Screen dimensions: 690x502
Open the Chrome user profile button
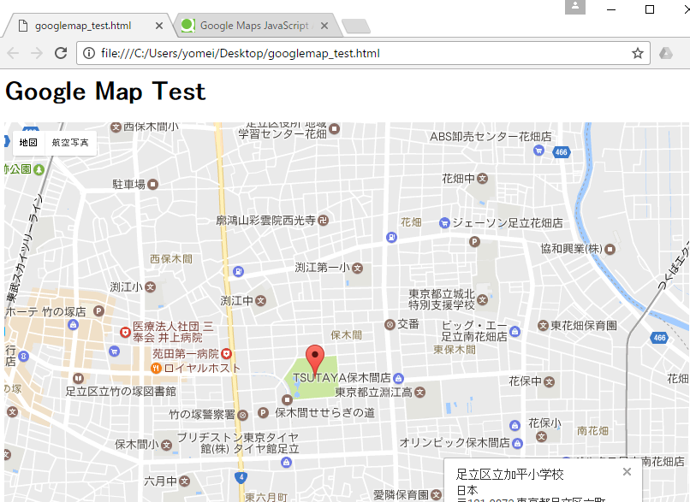574,7
